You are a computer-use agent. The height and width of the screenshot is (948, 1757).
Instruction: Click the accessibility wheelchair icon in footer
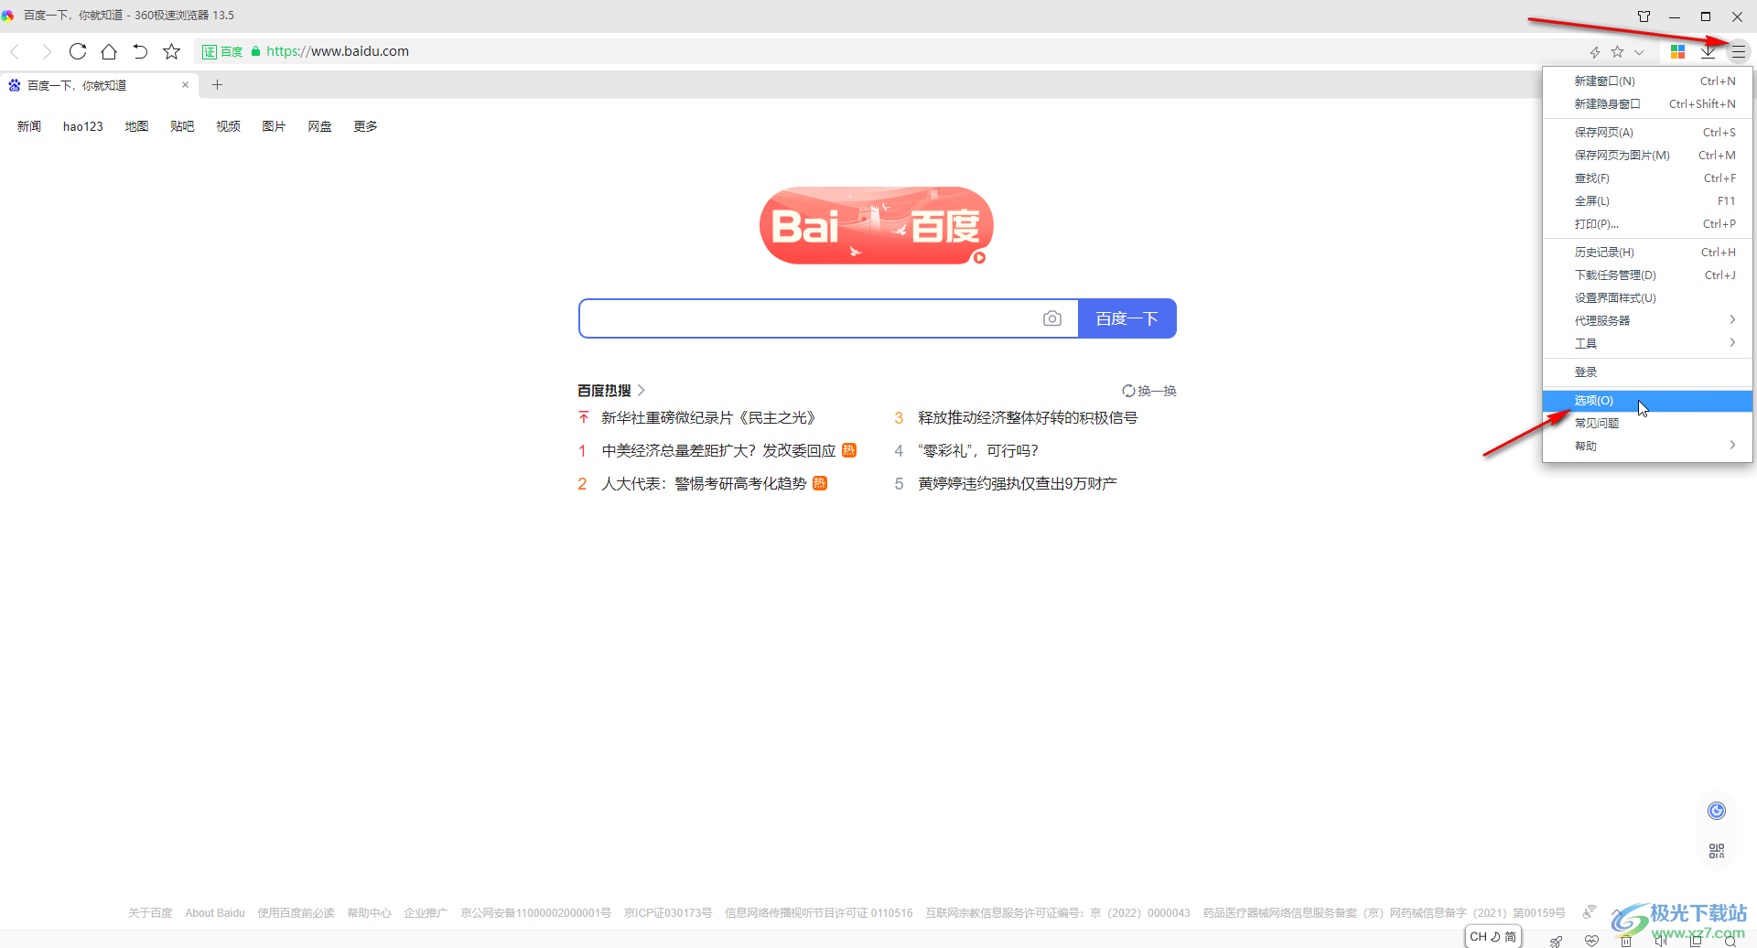pyautogui.click(x=1590, y=911)
